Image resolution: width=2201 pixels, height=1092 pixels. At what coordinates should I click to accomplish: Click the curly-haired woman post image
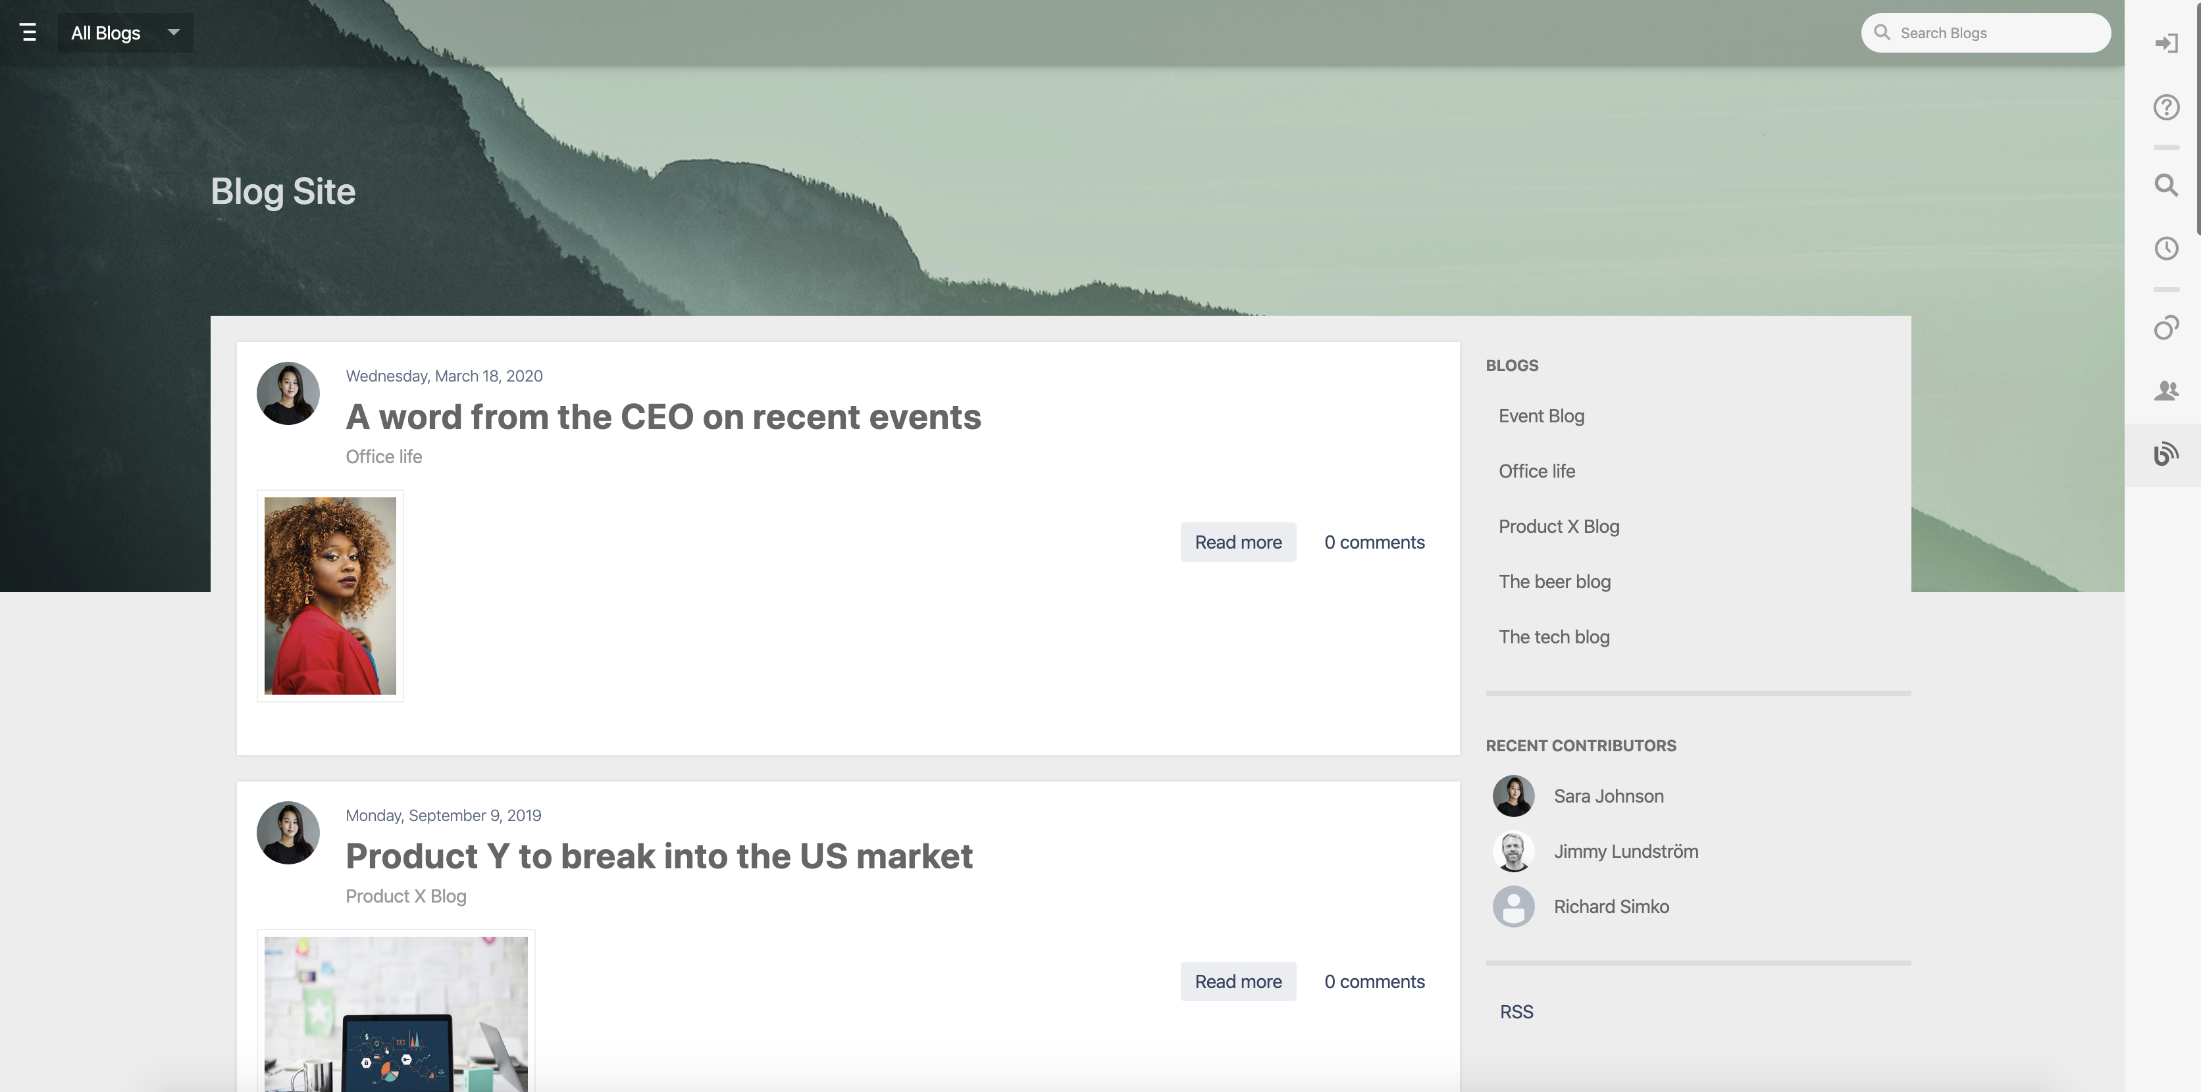[330, 596]
